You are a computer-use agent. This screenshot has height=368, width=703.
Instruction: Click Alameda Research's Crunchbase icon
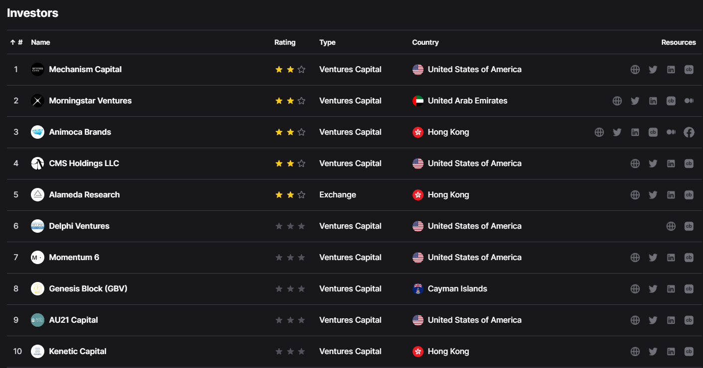[x=689, y=195]
